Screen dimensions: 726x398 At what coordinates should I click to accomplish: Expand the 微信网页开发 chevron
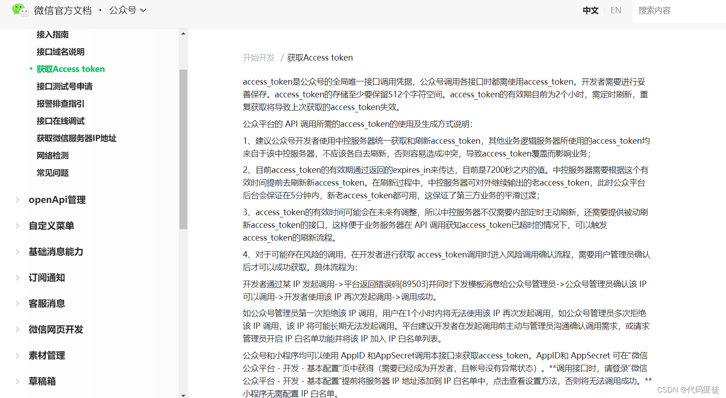pyautogui.click(x=17, y=329)
